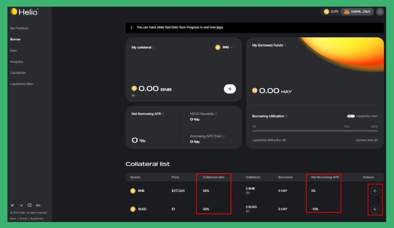Click the plus action in the BNB row
Image resolution: width=394 pixels, height=228 pixels.
375,191
